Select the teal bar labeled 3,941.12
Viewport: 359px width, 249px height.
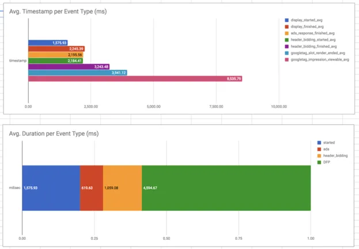click(77, 73)
